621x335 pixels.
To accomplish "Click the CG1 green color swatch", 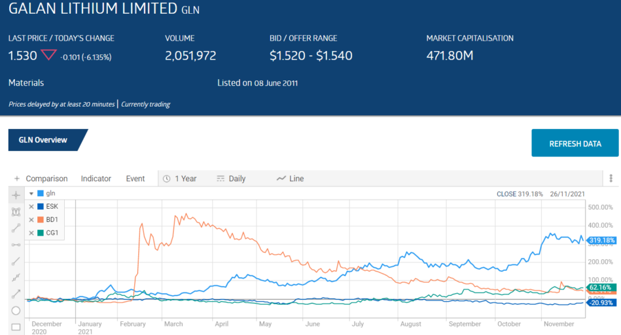I will pos(41,233).
